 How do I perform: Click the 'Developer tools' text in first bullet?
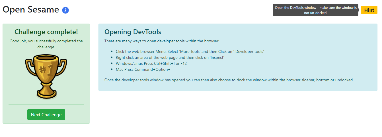click(250, 51)
